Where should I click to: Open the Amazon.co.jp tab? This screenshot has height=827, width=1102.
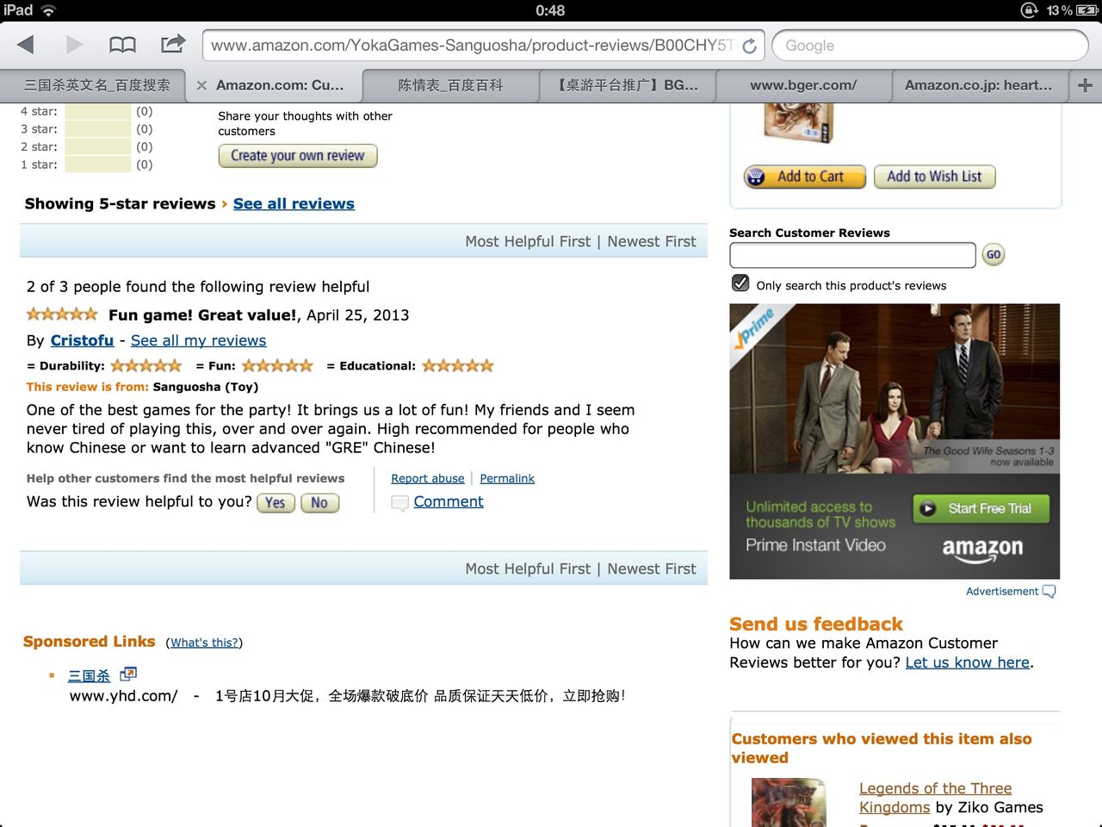(x=979, y=85)
